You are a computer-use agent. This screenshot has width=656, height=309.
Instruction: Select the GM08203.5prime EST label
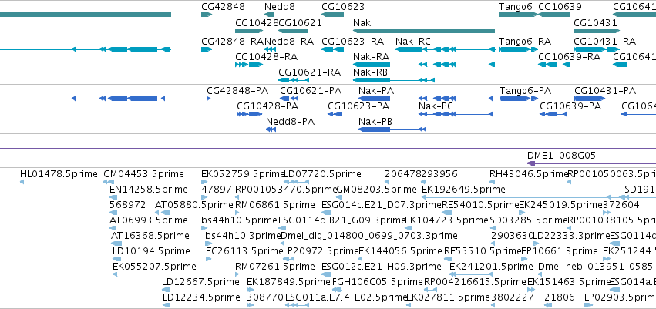point(376,190)
